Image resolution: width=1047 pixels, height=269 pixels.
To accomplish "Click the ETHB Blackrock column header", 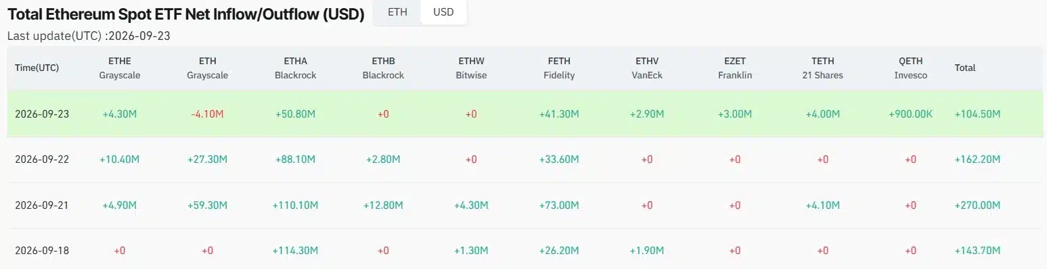I will (383, 68).
